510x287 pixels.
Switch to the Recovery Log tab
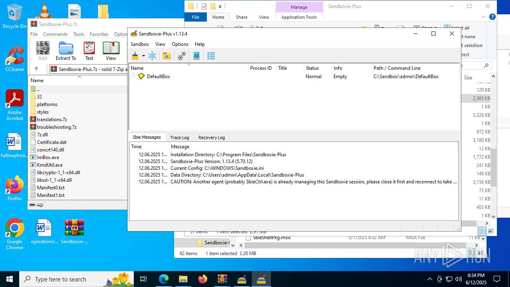point(212,138)
